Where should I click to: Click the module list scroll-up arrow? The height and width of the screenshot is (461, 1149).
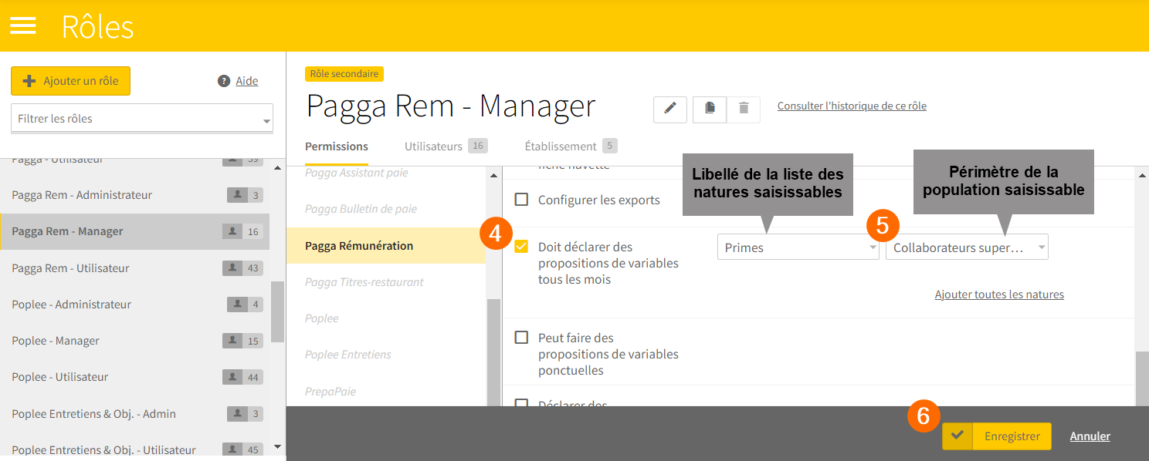tap(493, 176)
